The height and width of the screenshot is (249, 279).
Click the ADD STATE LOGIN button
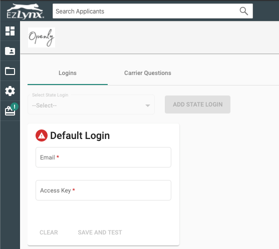click(x=197, y=104)
